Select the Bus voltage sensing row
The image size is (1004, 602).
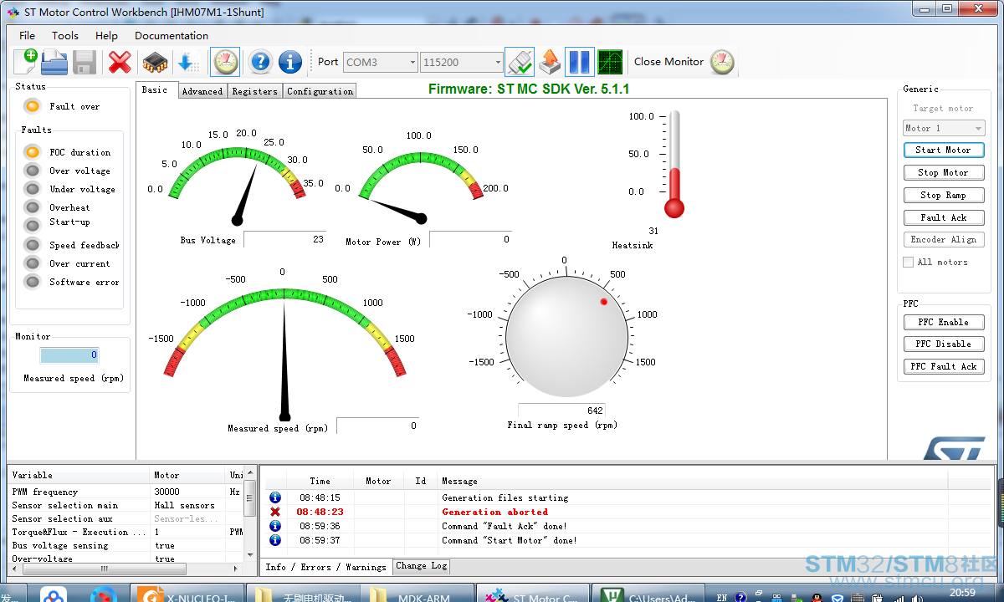(126, 545)
